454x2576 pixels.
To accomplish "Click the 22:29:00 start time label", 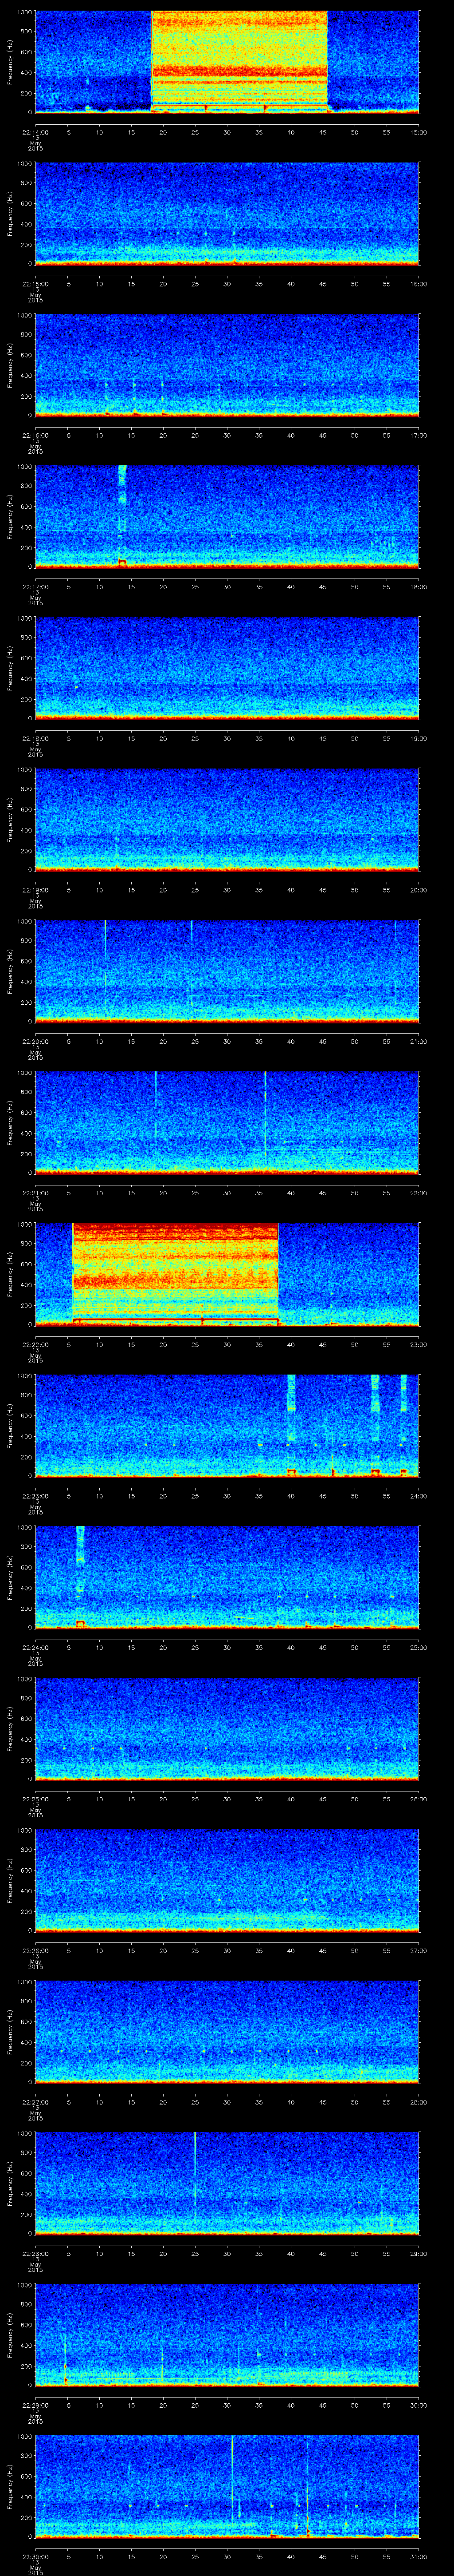I will (x=35, y=2404).
